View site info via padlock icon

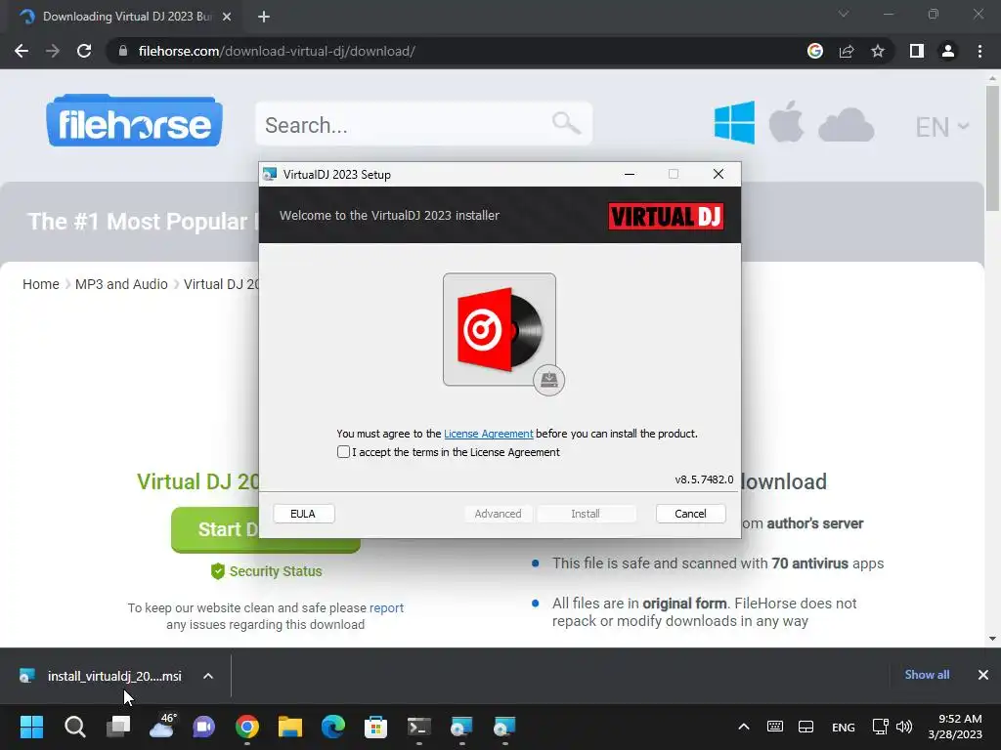pyautogui.click(x=123, y=51)
